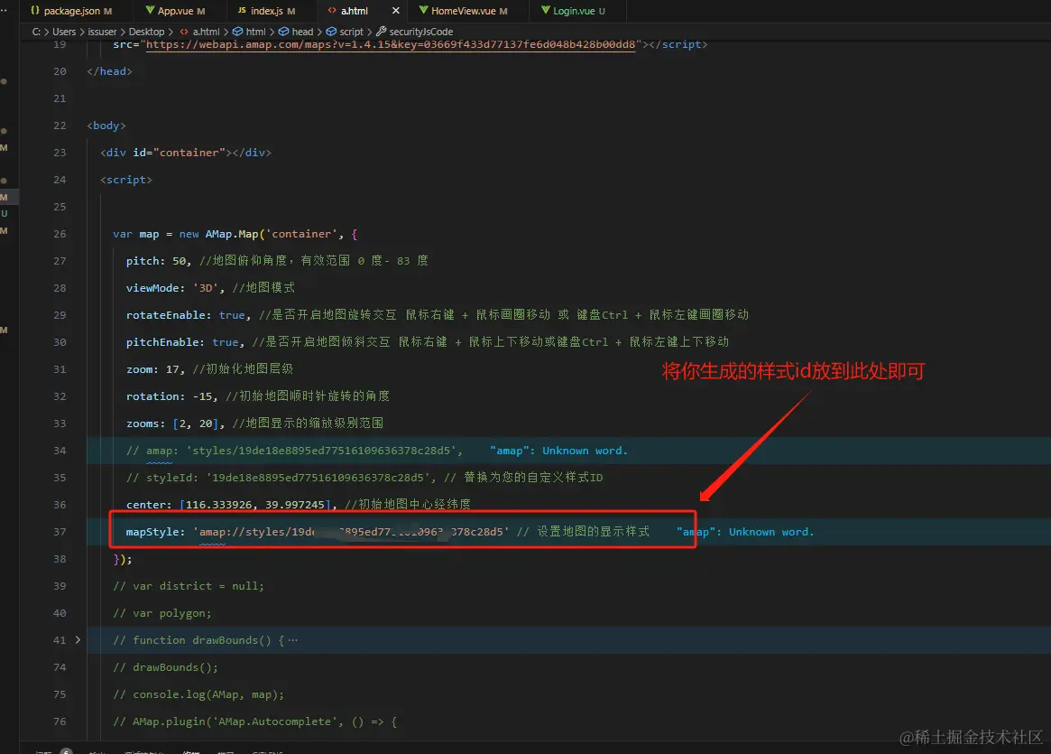Place cursor on the '<body>' tag
This screenshot has height=754, width=1051.
(106, 126)
